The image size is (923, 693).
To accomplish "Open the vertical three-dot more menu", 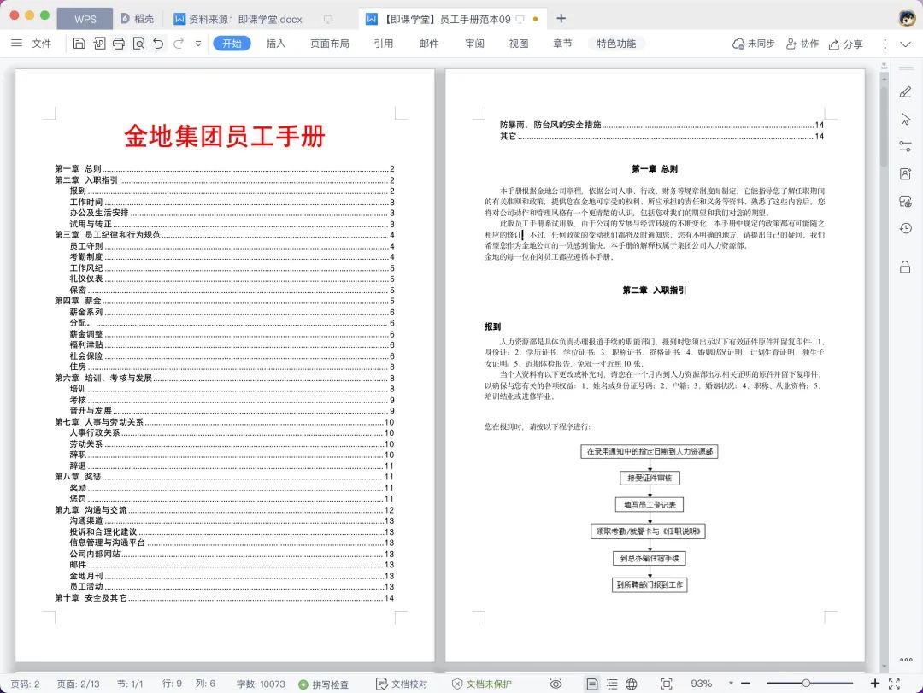I will point(885,44).
